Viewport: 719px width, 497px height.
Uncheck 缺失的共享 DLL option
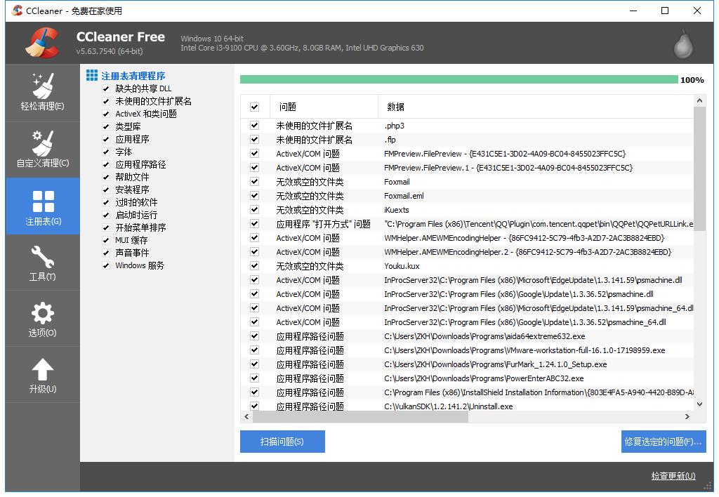coord(106,88)
